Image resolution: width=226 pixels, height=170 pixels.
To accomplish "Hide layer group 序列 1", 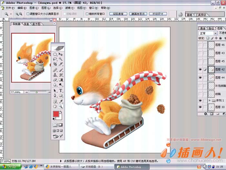I will pos(200,100).
